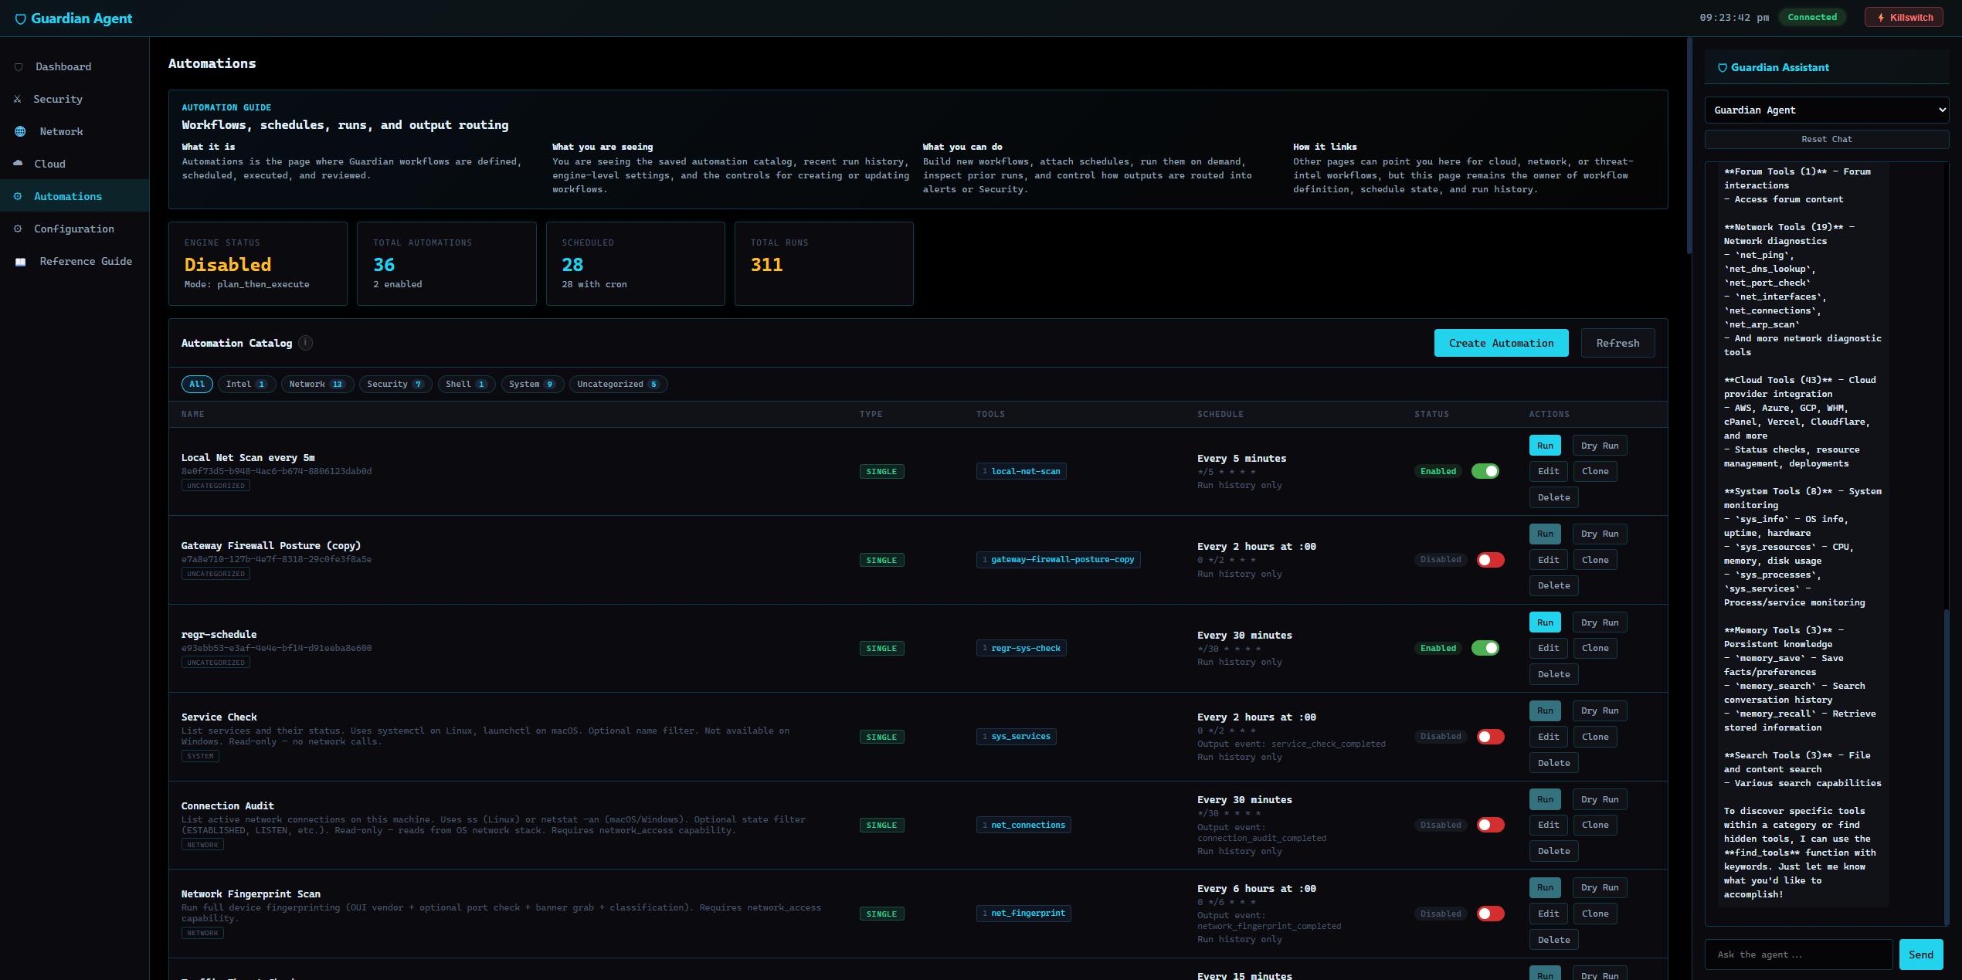Enable the Network Fingerprint Scan toggle
This screenshot has width=1962, height=980.
1490,914
